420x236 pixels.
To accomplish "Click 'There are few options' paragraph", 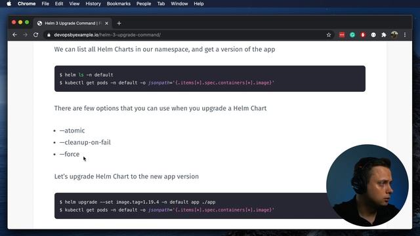I will [x=160, y=108].
